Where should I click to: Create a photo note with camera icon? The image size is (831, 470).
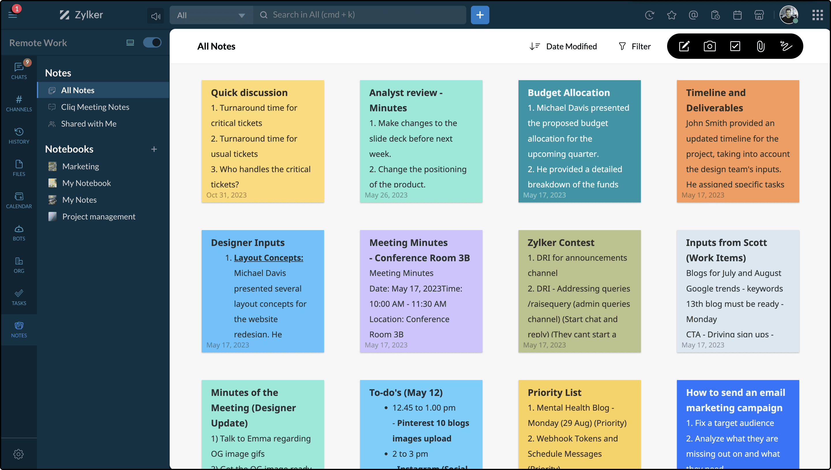(710, 46)
